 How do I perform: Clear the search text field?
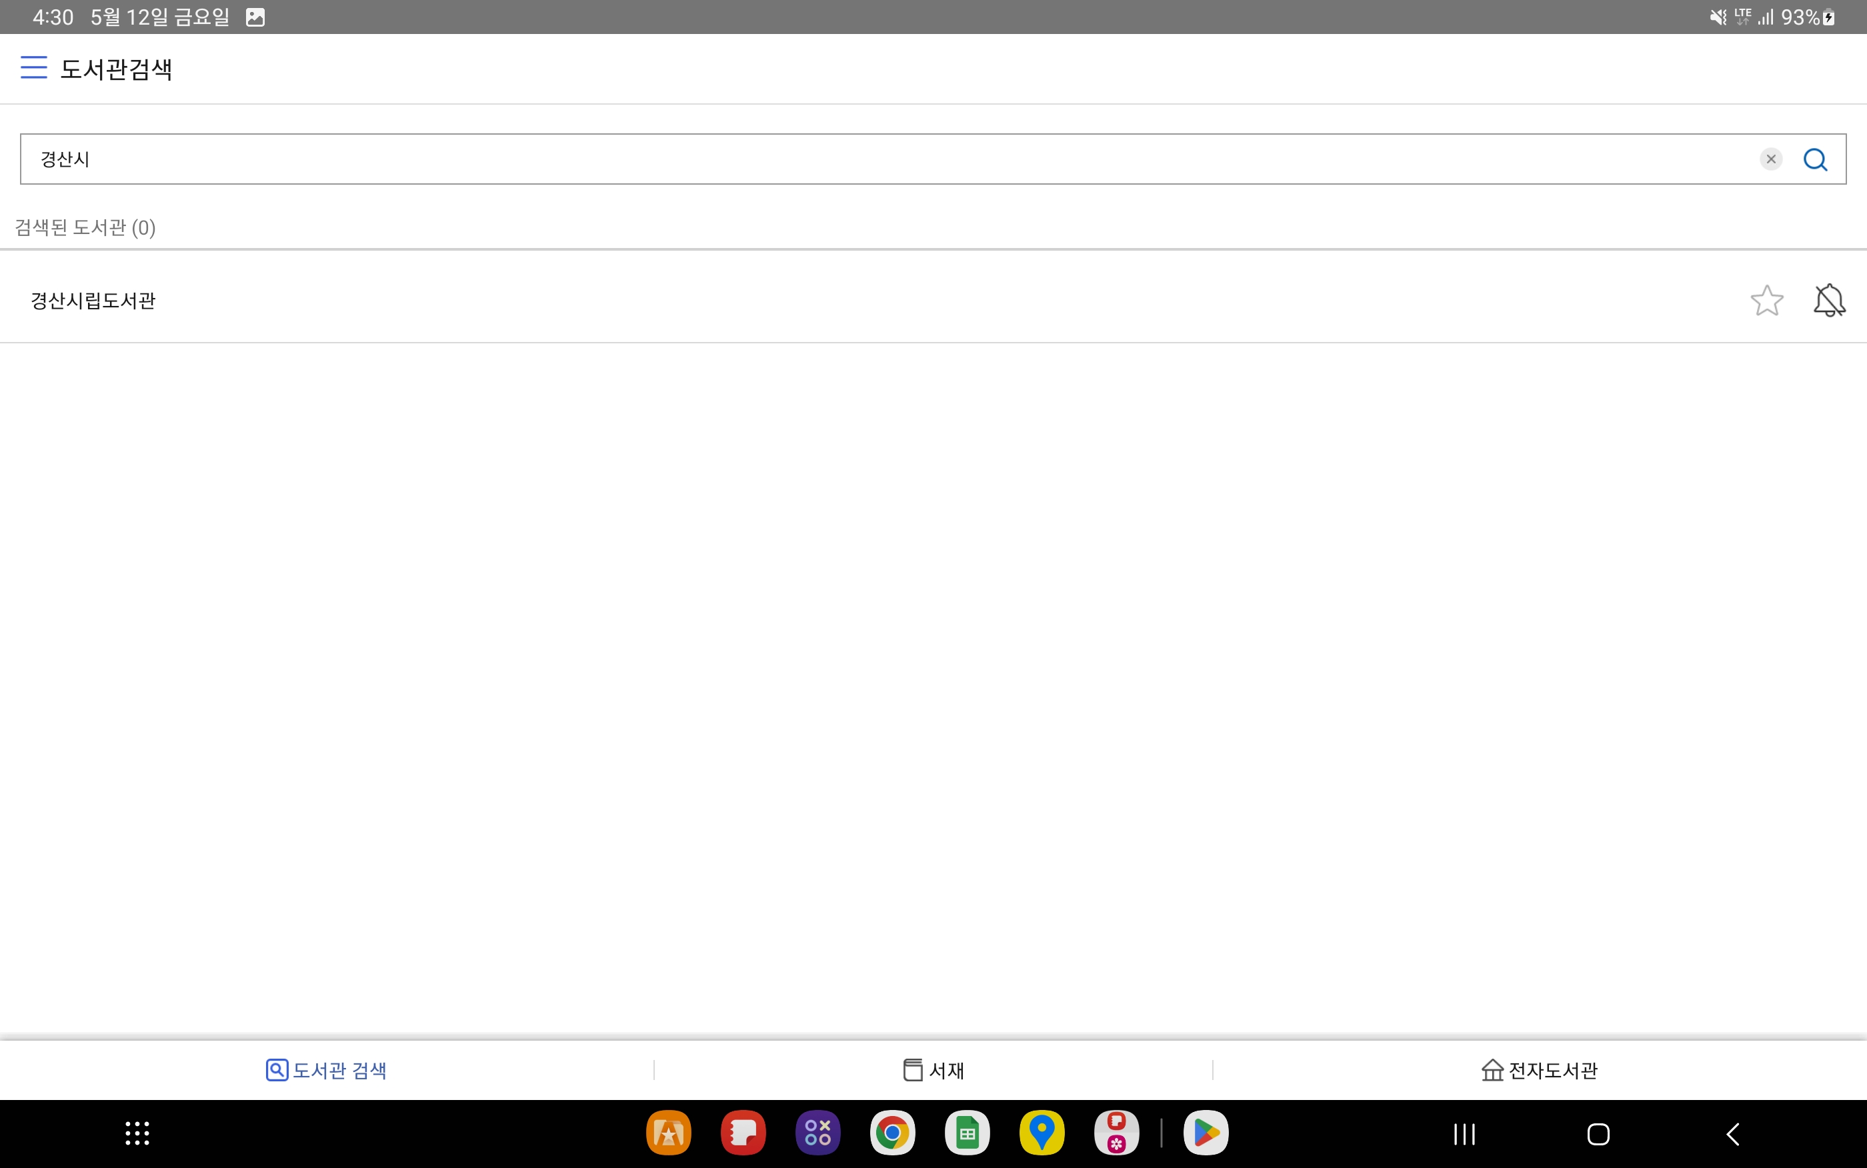[1770, 159]
